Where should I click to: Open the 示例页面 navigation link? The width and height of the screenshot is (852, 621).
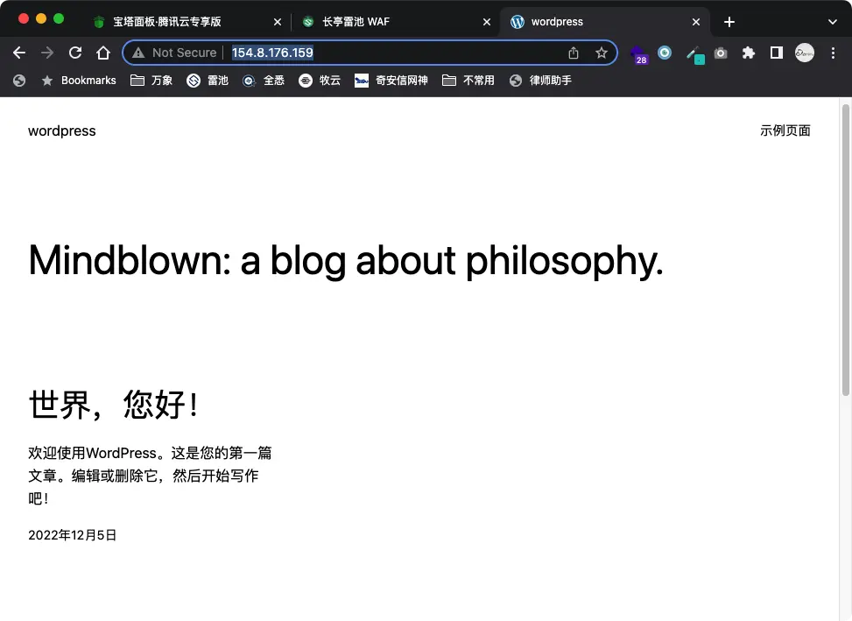(x=785, y=131)
